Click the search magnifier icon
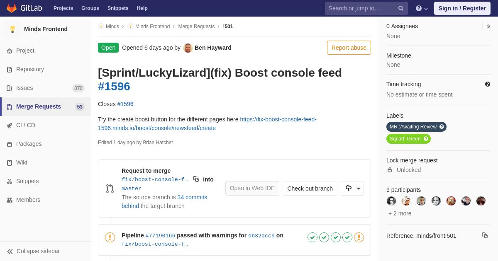Viewport: 498px width, 261px height. pyautogui.click(x=401, y=8)
